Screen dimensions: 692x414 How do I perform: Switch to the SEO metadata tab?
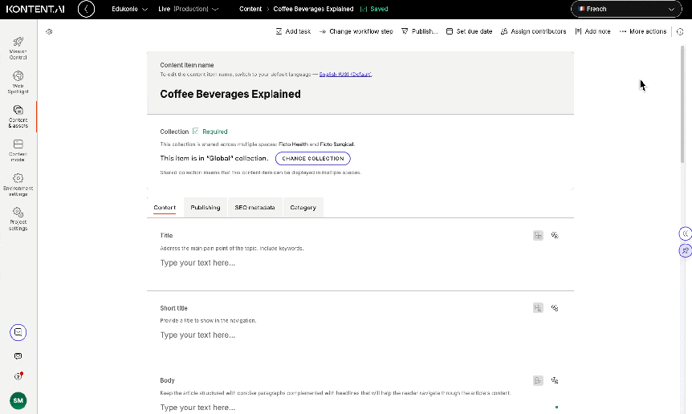tap(254, 207)
